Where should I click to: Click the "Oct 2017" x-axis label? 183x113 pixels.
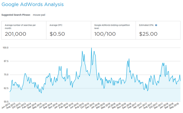(153, 106)
